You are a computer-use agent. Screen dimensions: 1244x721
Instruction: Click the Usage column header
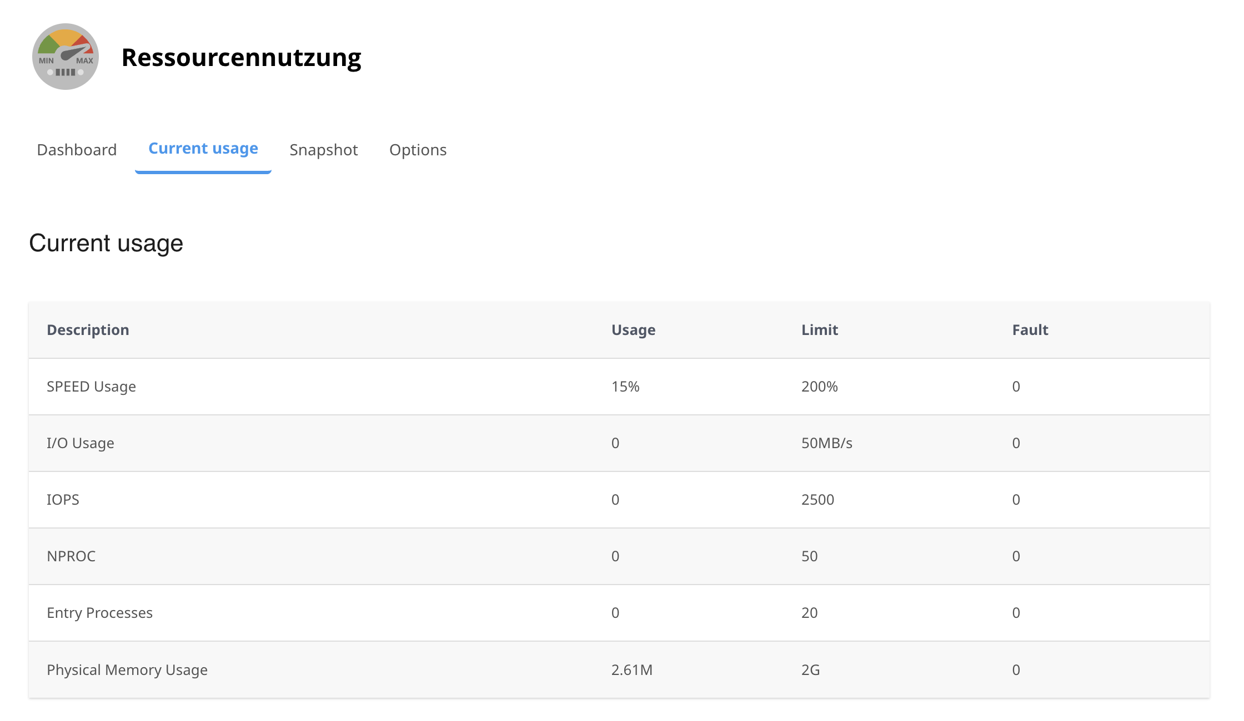[633, 330]
